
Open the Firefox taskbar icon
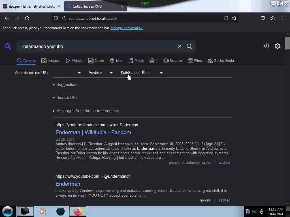78,211
